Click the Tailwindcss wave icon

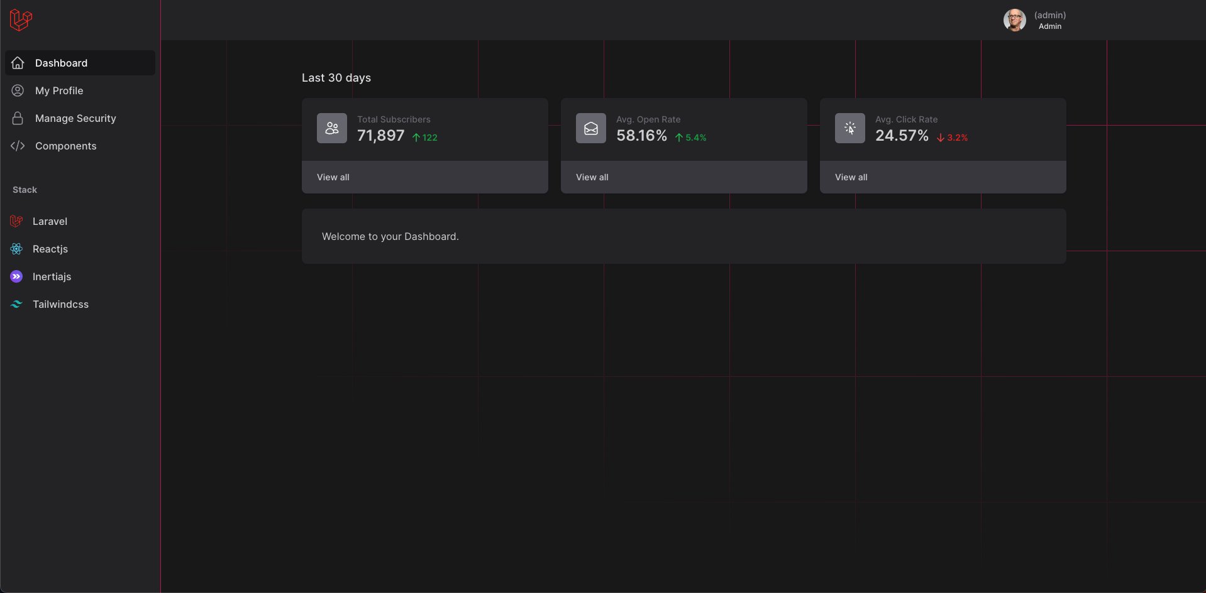(16, 304)
